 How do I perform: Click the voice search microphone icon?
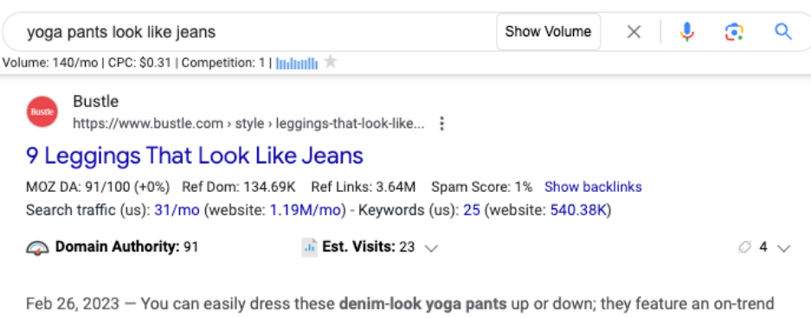(687, 32)
